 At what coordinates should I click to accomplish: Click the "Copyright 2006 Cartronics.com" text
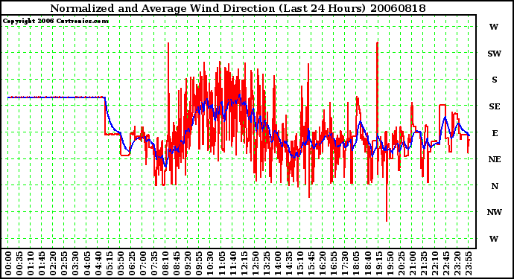[56, 22]
